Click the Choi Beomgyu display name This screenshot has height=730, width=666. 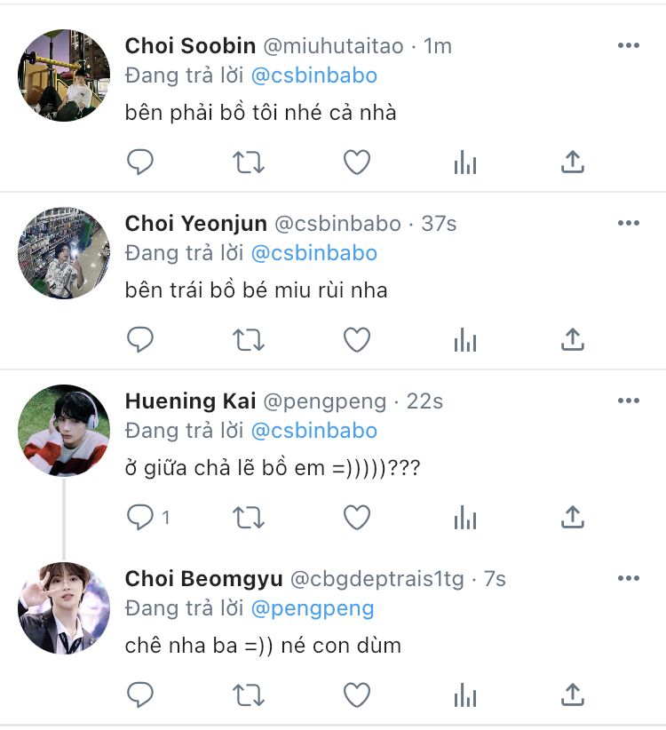[203, 579]
